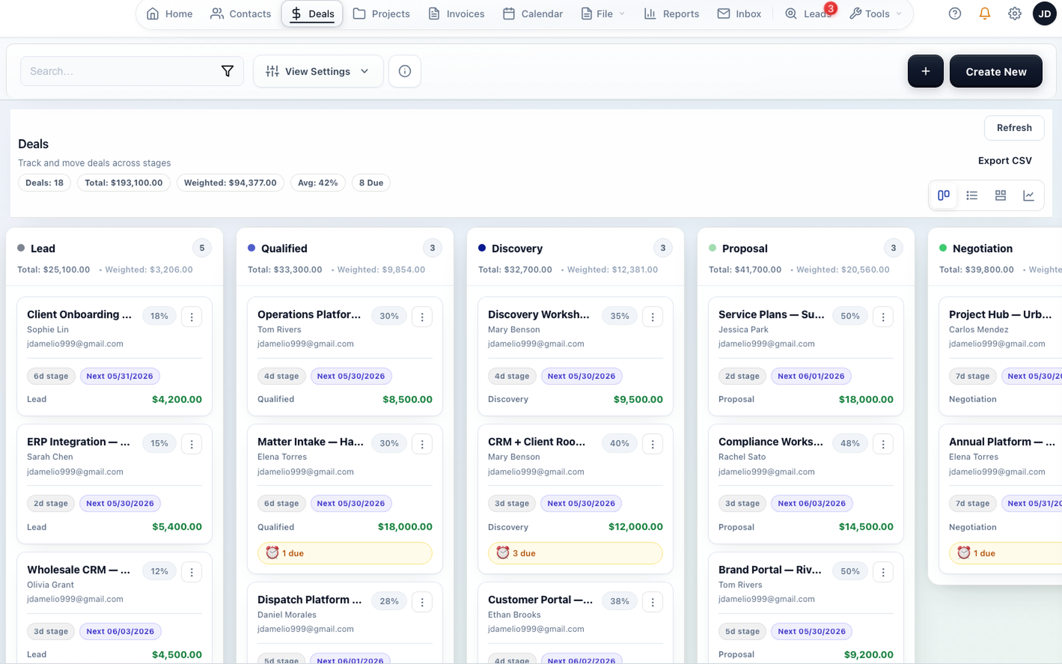Switch to list view icon
Viewport: 1062px width, 664px height.
(x=972, y=195)
